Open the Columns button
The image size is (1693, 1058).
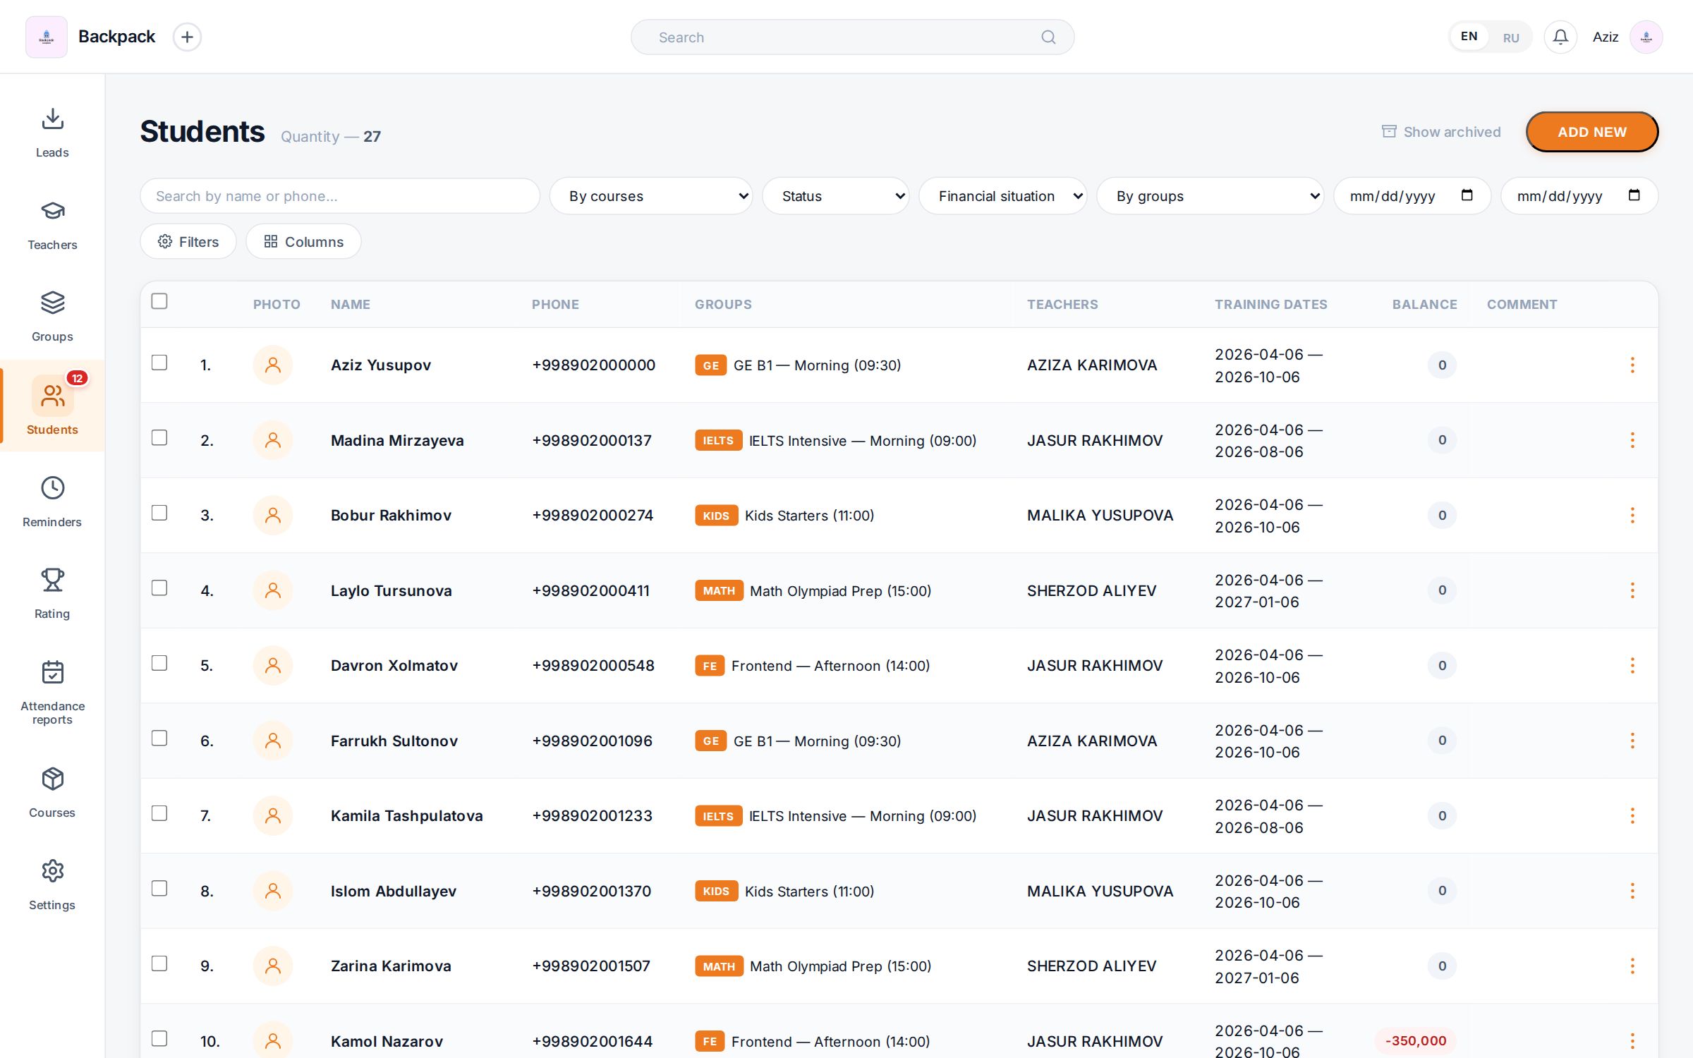coord(304,242)
